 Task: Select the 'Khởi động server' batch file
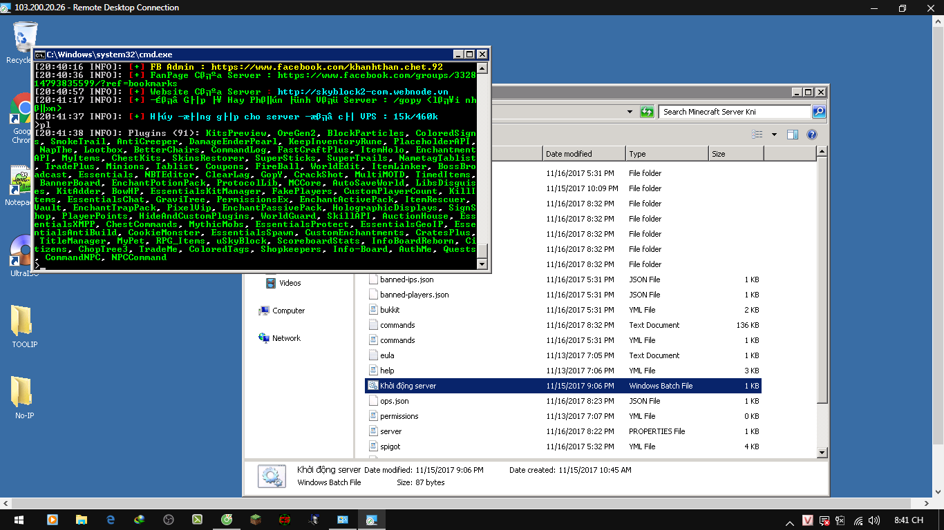click(408, 386)
